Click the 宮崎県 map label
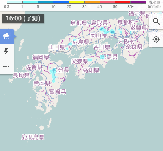 58,92
